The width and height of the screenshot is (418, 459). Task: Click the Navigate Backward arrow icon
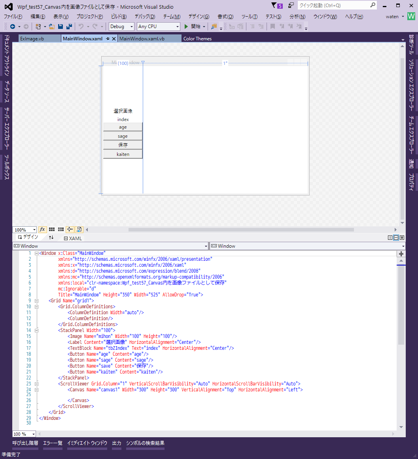(13, 27)
